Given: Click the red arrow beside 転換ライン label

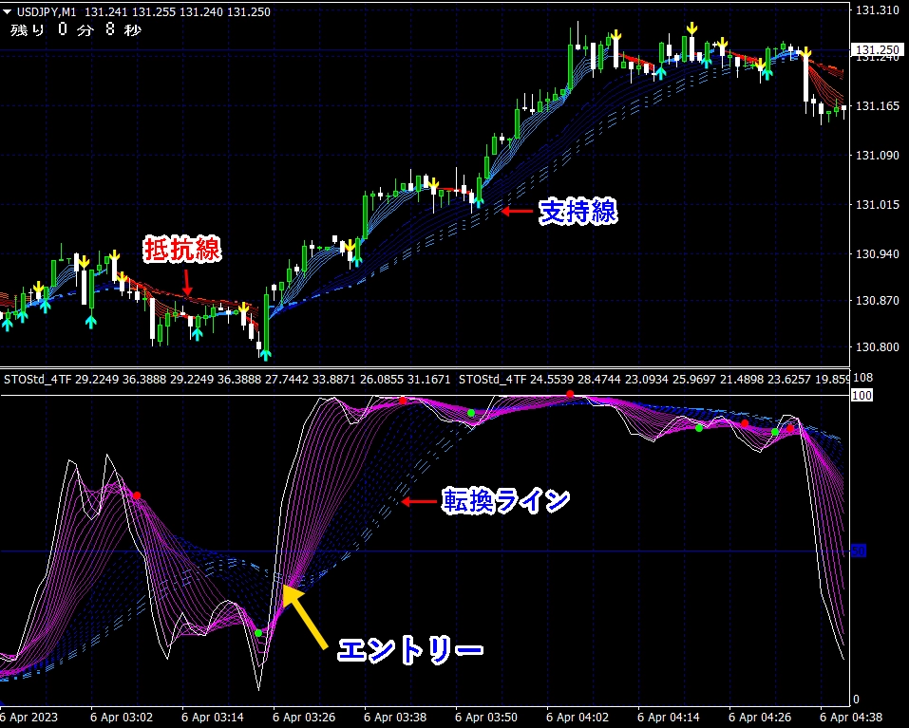Looking at the screenshot, I should 418,501.
